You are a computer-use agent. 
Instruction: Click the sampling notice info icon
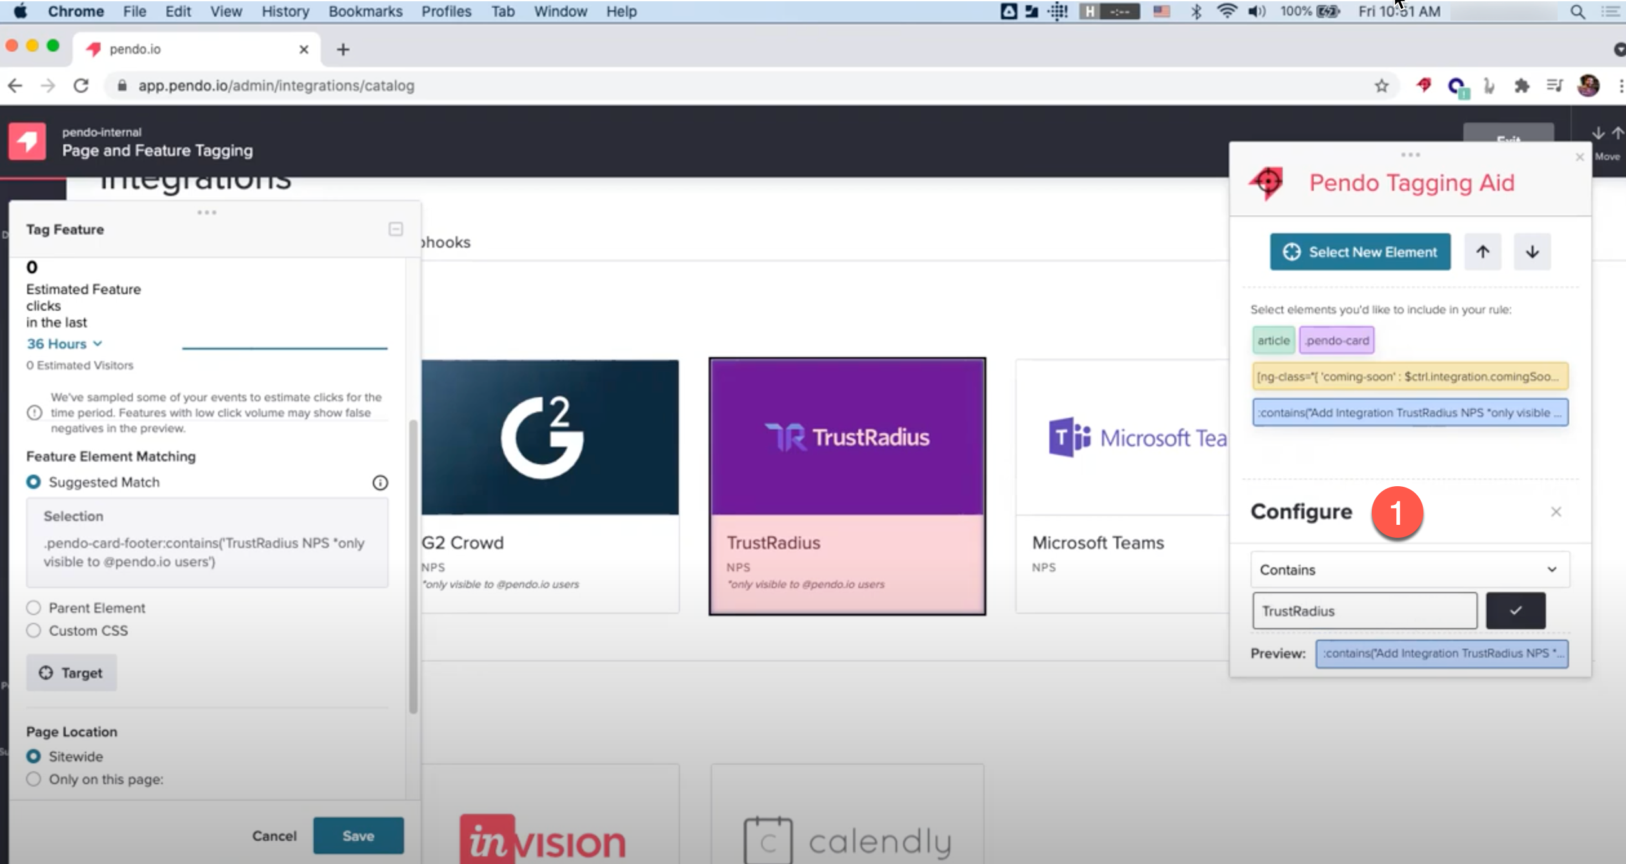coord(35,413)
